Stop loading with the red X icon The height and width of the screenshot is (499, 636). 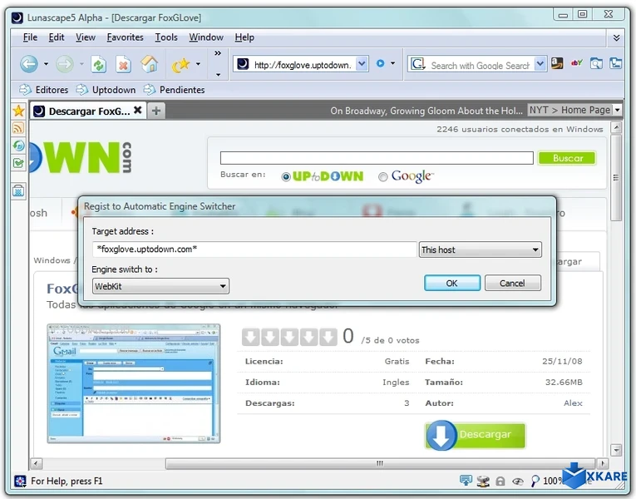pos(124,65)
